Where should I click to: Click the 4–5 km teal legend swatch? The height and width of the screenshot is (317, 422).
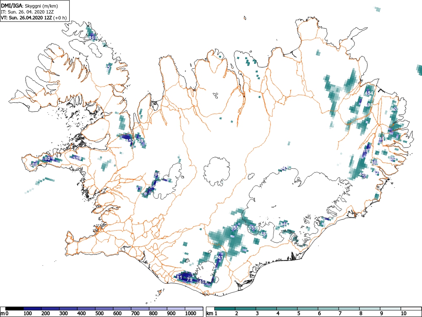coord(287,309)
